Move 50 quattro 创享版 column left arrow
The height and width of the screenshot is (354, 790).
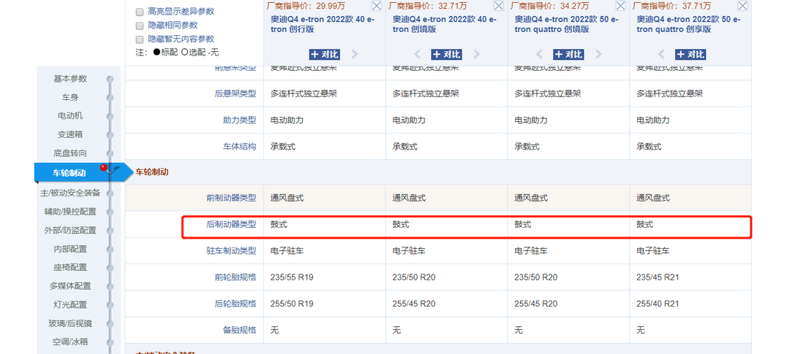click(661, 54)
